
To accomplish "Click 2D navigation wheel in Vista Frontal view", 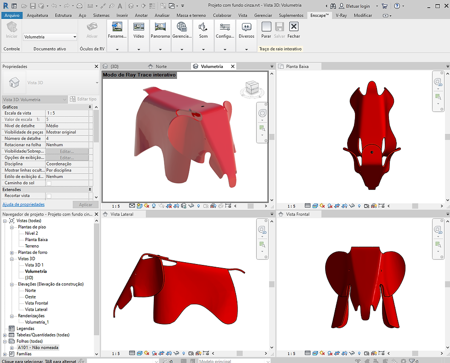I will 438,230.
